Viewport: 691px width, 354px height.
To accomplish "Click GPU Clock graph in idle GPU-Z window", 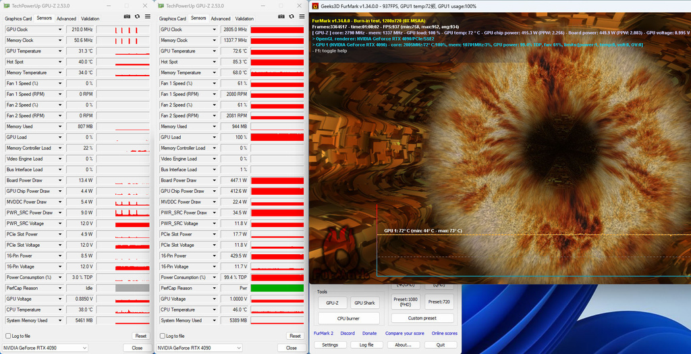I will coord(123,30).
